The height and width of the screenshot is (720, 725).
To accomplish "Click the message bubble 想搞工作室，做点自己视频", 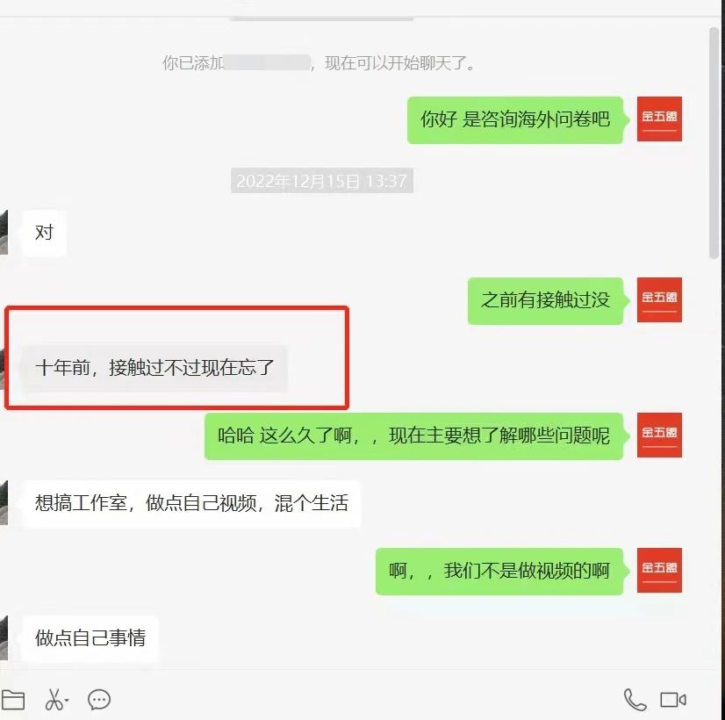I will pos(191,504).
